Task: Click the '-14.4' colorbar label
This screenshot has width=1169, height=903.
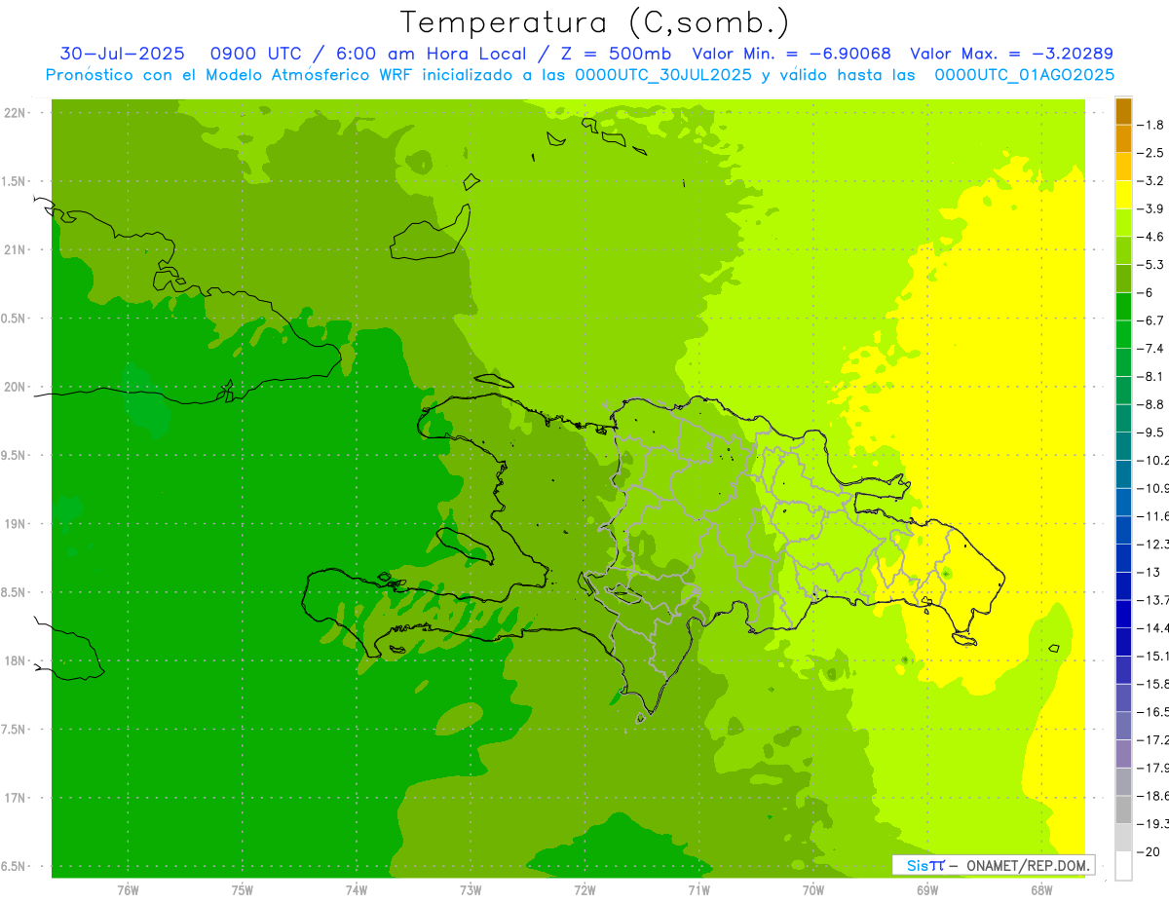Action: (x=1154, y=627)
